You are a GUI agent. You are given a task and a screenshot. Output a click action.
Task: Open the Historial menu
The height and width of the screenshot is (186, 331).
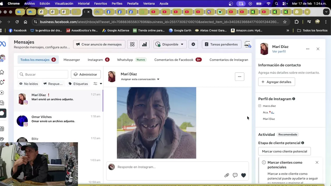84,4
